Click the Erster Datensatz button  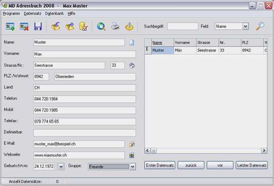pos(160,165)
